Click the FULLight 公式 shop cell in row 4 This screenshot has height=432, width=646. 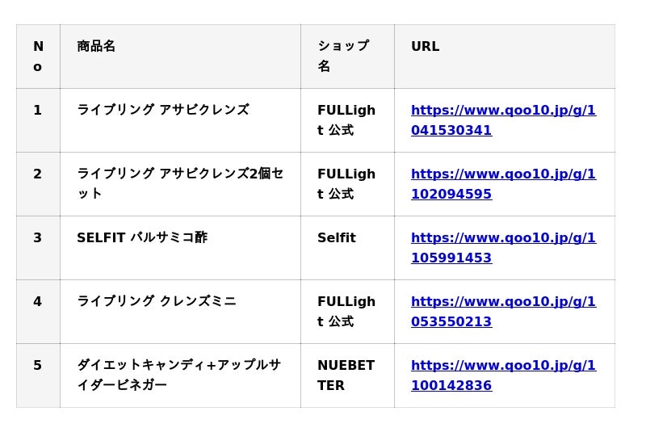pyautogui.click(x=346, y=311)
